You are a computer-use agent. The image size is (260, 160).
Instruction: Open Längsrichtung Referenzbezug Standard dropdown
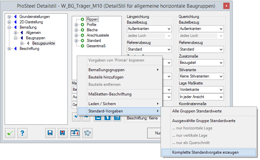click(149, 49)
